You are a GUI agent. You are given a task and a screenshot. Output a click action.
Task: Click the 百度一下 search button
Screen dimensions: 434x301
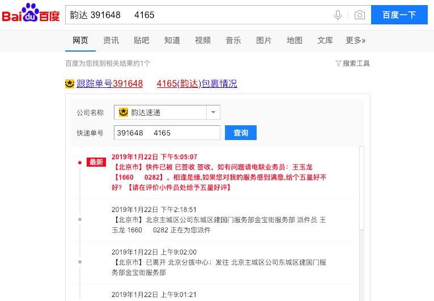pyautogui.click(x=399, y=15)
